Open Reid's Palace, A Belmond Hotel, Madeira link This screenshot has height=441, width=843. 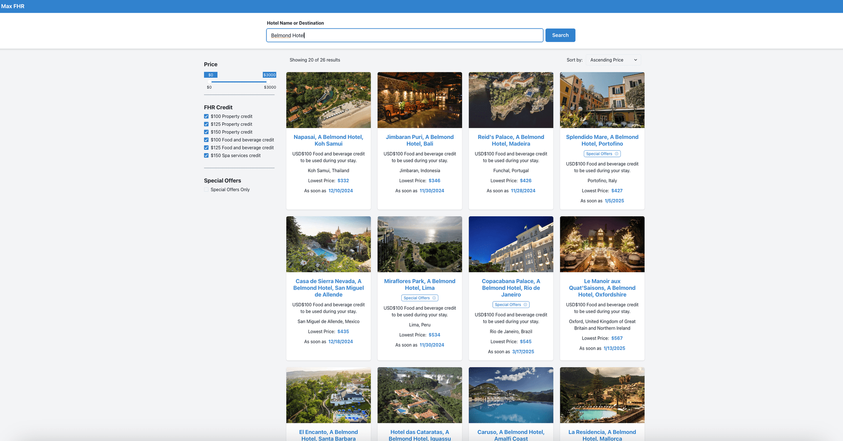511,141
